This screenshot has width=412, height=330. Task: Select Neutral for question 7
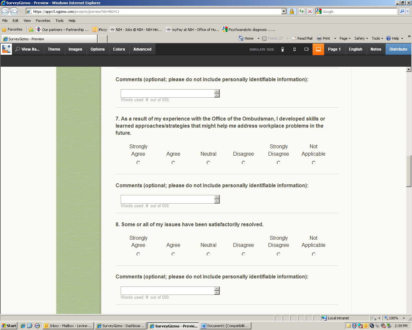click(209, 163)
